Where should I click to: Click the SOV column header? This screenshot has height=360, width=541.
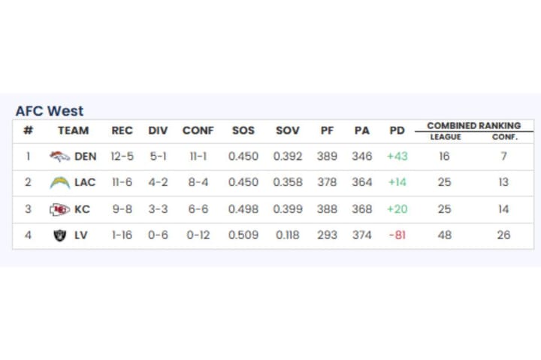click(287, 130)
